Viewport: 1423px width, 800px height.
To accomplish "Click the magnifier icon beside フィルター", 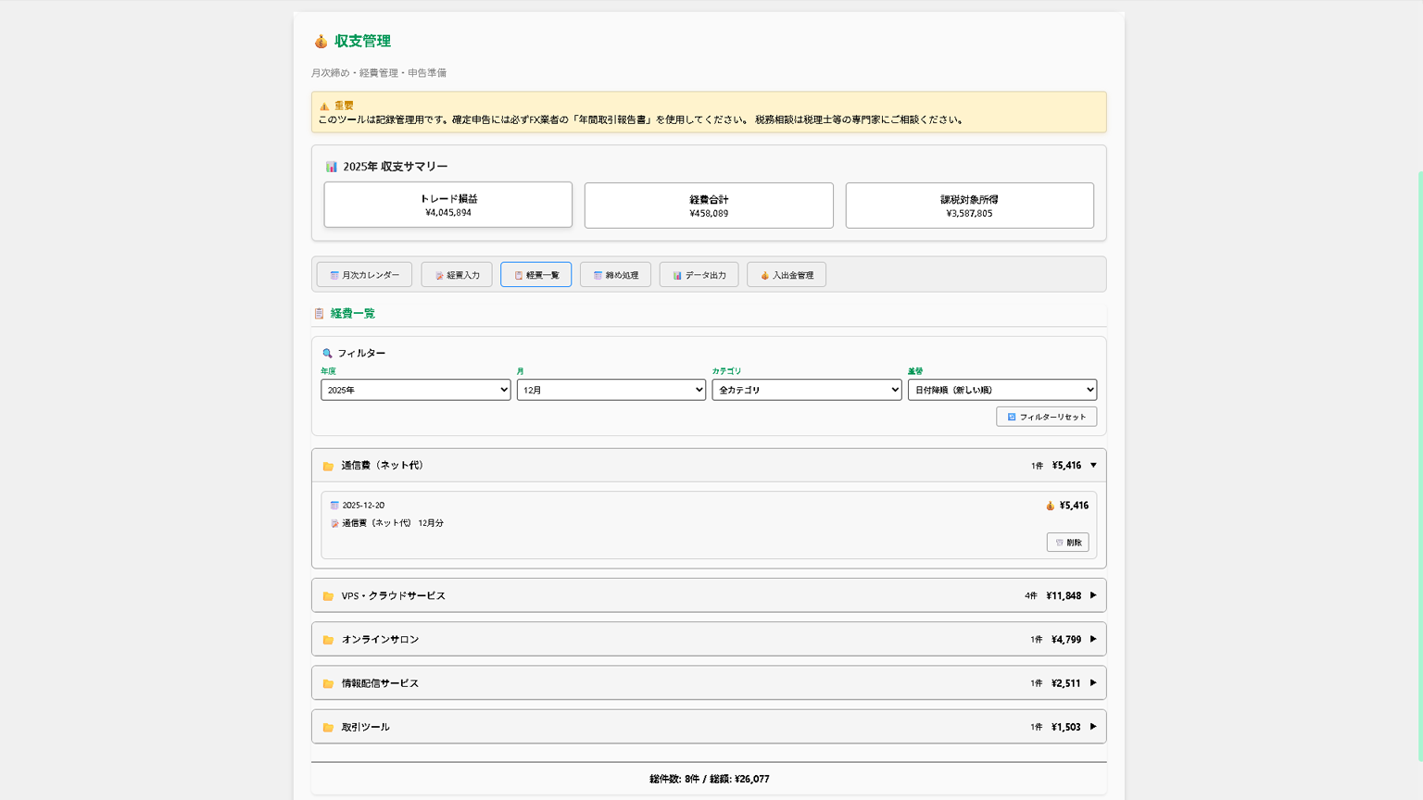I will [327, 354].
